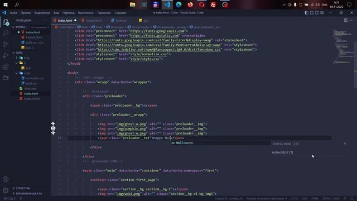Open Windows action center notifications
Image resolution: width=357 pixels, height=201 pixels.
pyautogui.click(x=350, y=4)
